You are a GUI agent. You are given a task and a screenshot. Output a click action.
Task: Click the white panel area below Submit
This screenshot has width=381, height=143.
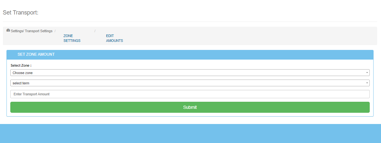(x=190, y=114)
